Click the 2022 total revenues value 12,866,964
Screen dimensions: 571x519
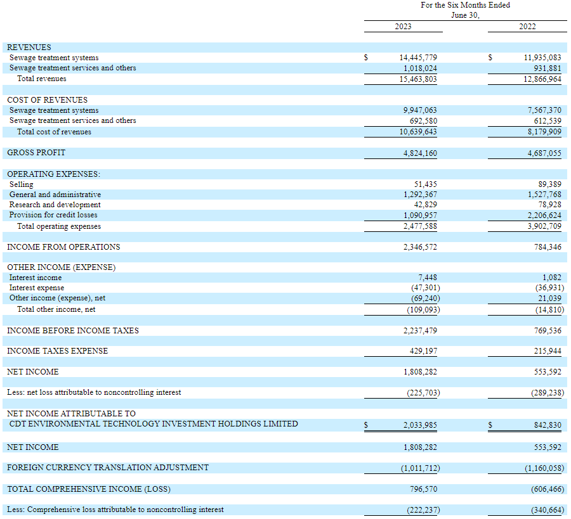click(544, 79)
